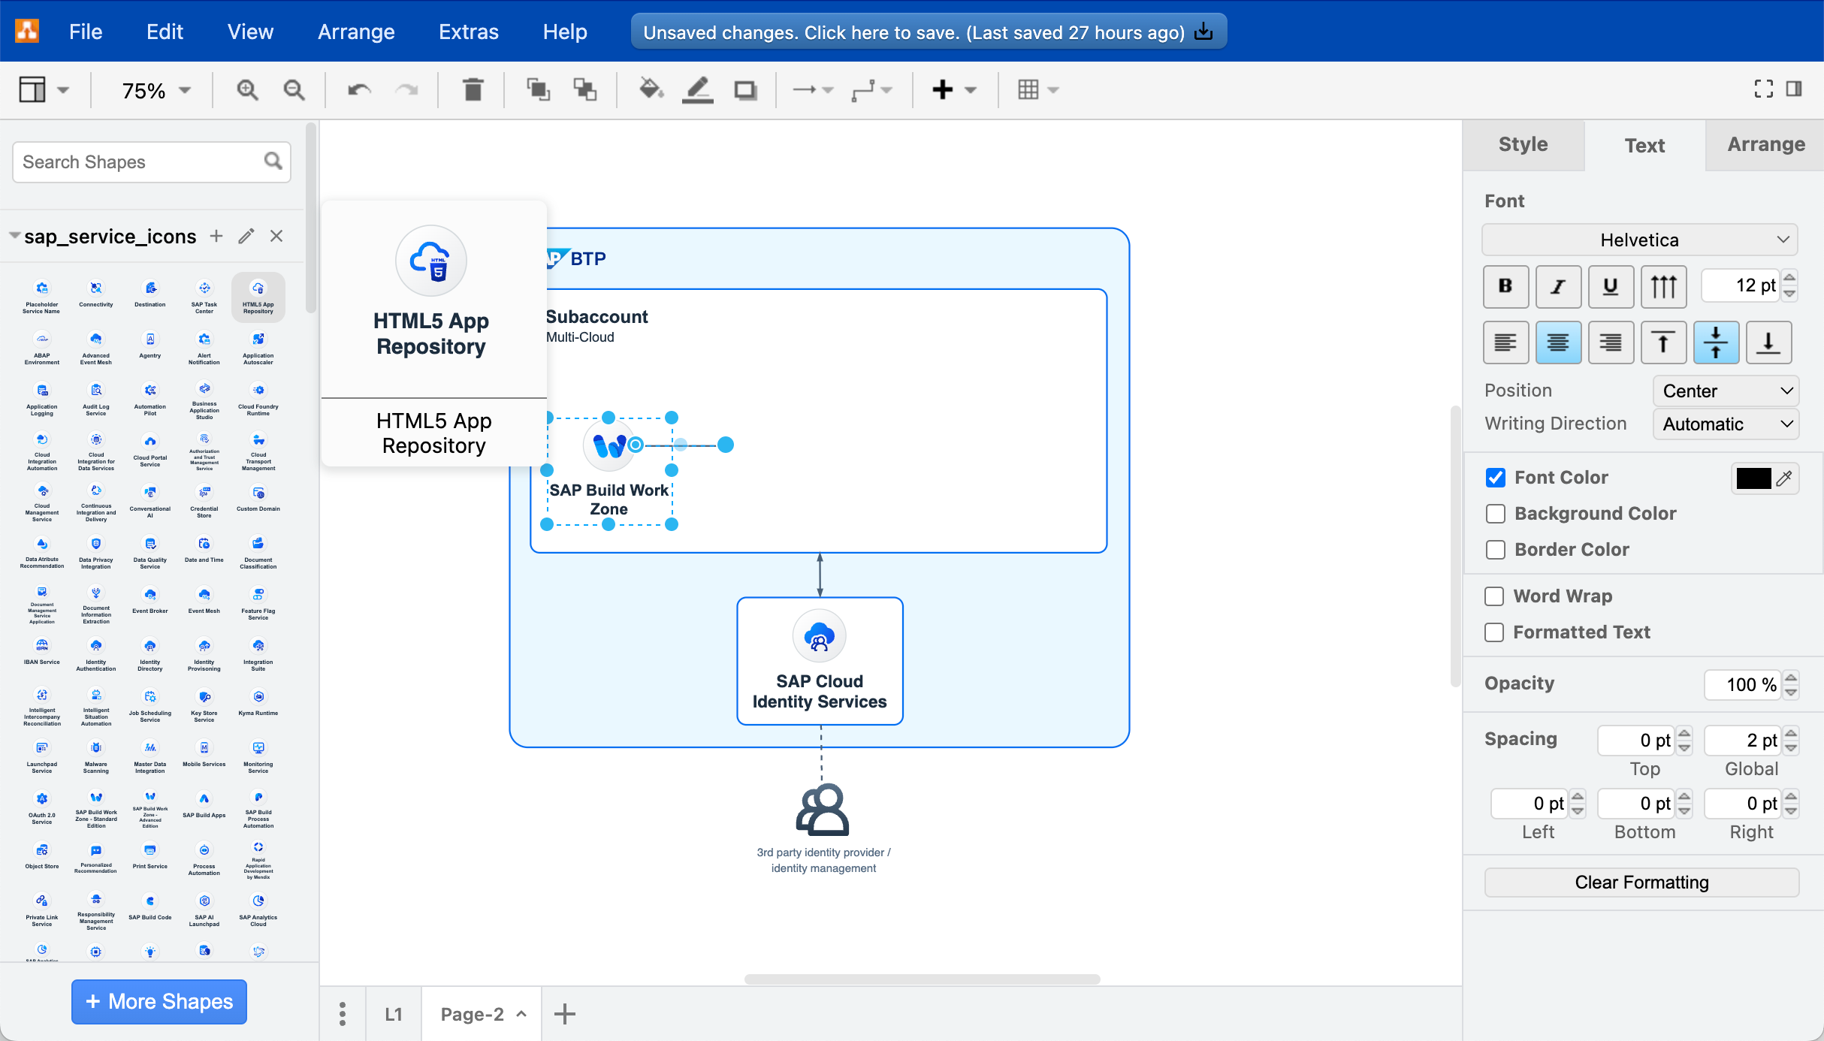1824x1041 pixels.
Task: Select the Destination service icon
Action: coord(150,294)
